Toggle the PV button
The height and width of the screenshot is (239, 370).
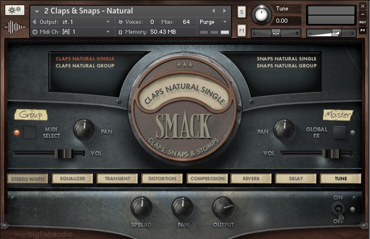[x=362, y=30]
